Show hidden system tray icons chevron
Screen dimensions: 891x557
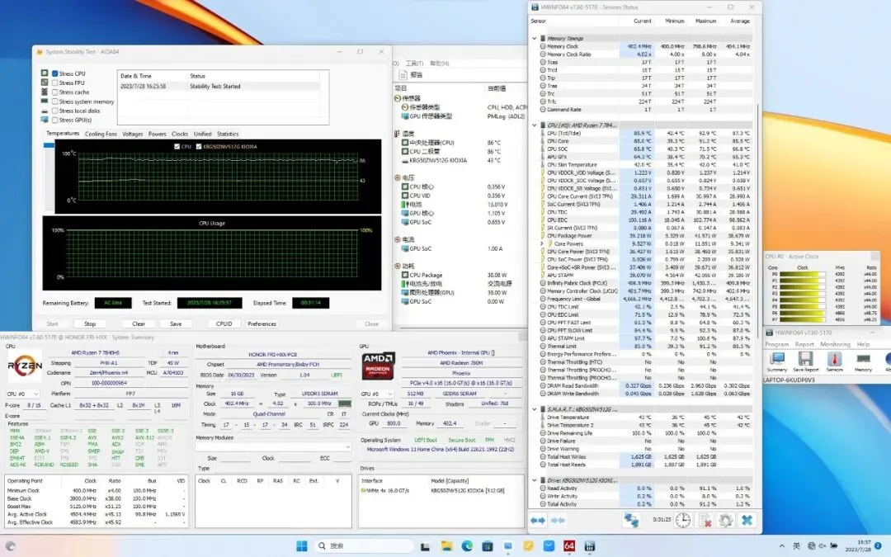pyautogui.click(x=782, y=546)
